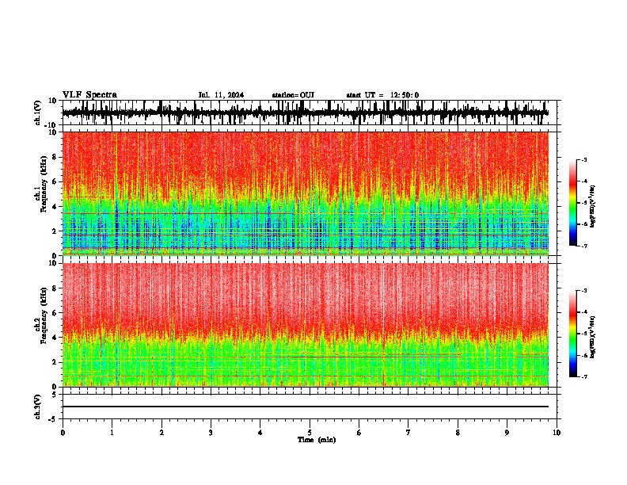627x485 pixels.
Task: Select the date text "Jul 11, 2024"
Action: (x=221, y=95)
